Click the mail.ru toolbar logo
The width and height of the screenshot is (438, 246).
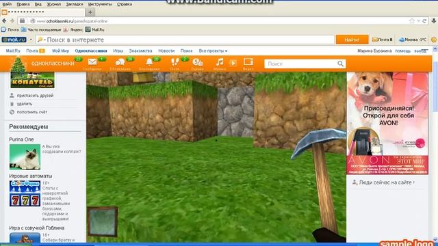(14, 40)
